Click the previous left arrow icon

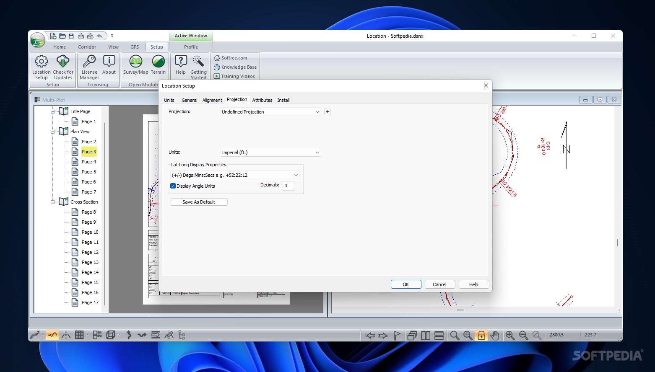[370, 335]
